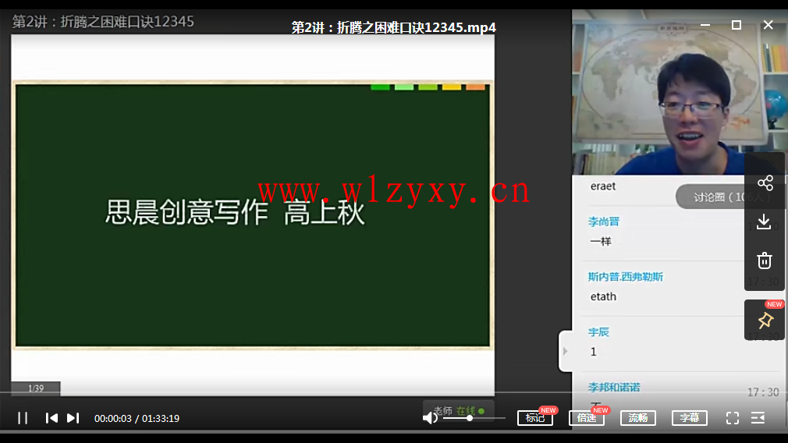Open the playlist panel icon
The height and width of the screenshot is (443, 788).
point(758,418)
